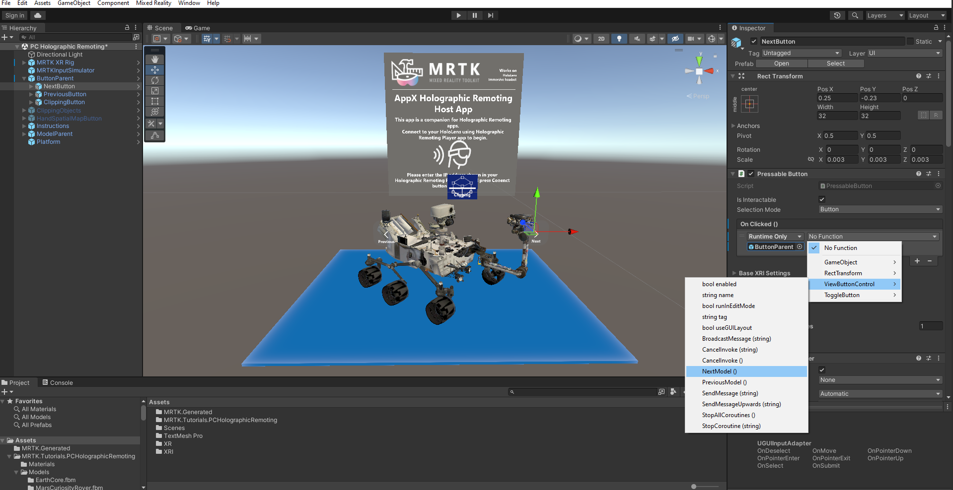Uncheck Is Interactable on Pressable Button
The width and height of the screenshot is (953, 490).
(822, 199)
